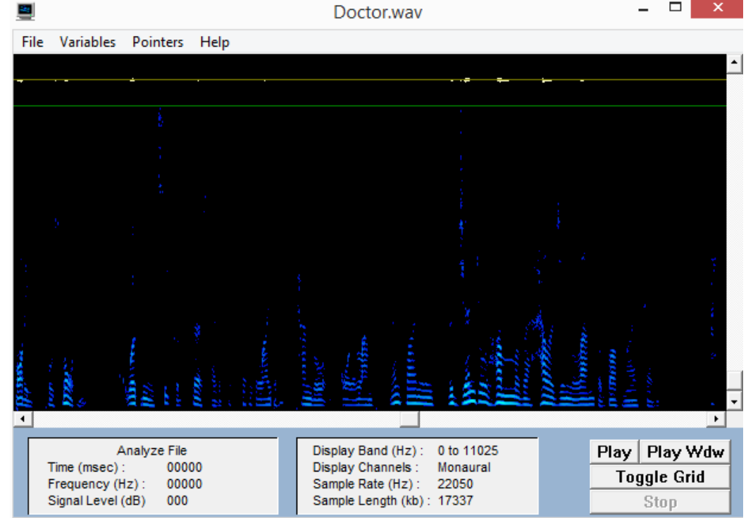Image resolution: width=753 pixels, height=518 pixels.
Task: Click the horizontal scrollbar thumb
Action: (410, 419)
